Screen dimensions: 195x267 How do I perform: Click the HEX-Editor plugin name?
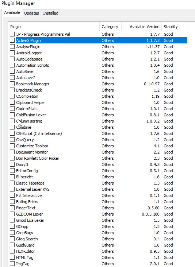(x=26, y=251)
